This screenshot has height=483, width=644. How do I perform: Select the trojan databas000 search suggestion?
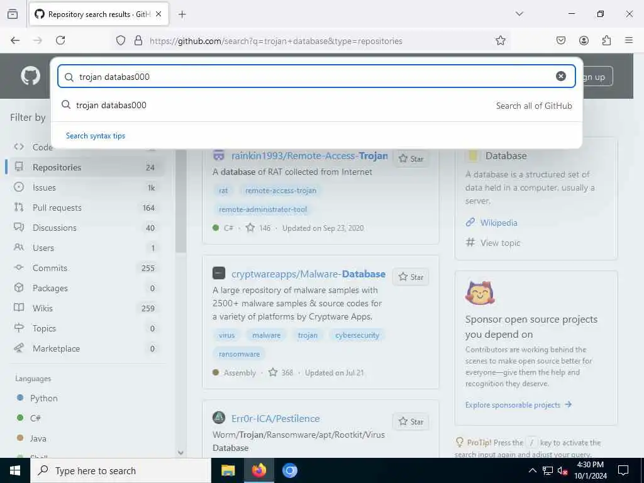(x=316, y=105)
